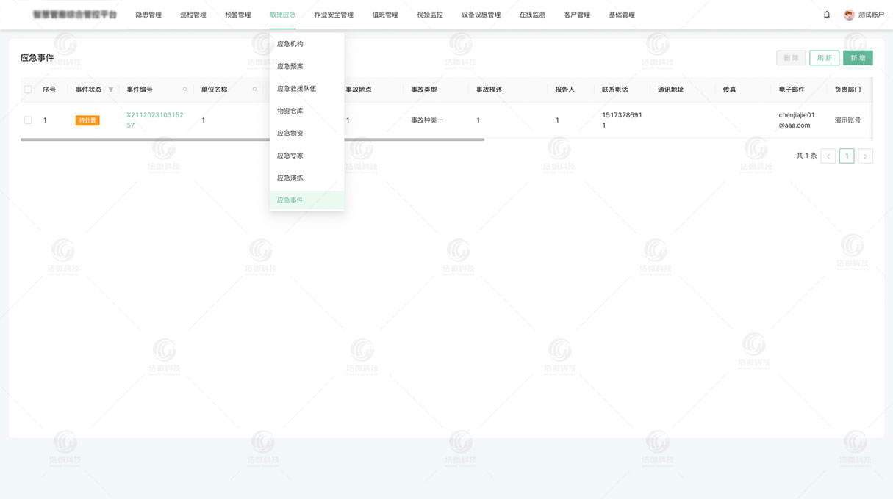Click the search icon in 事件编号 column
Image resolution: width=893 pixels, height=499 pixels.
coord(185,90)
